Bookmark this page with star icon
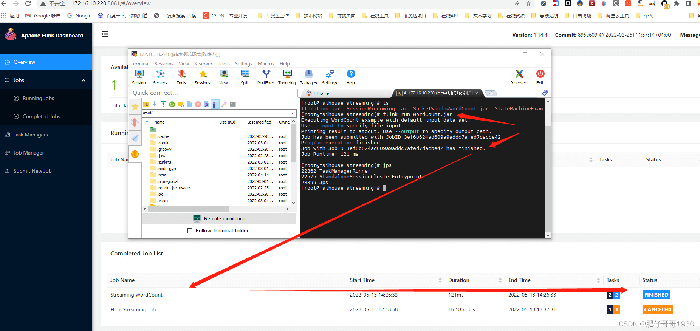Viewport: 700px width, 331px height. pyautogui.click(x=528, y=3)
